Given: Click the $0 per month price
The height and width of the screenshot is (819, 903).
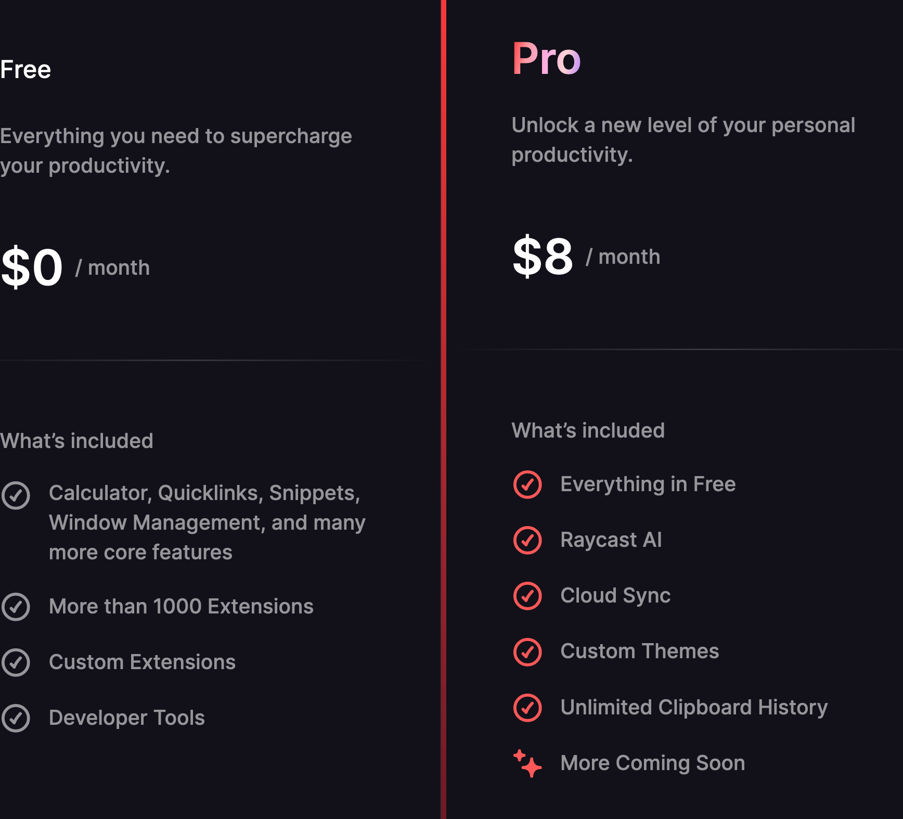Looking at the screenshot, I should [75, 267].
